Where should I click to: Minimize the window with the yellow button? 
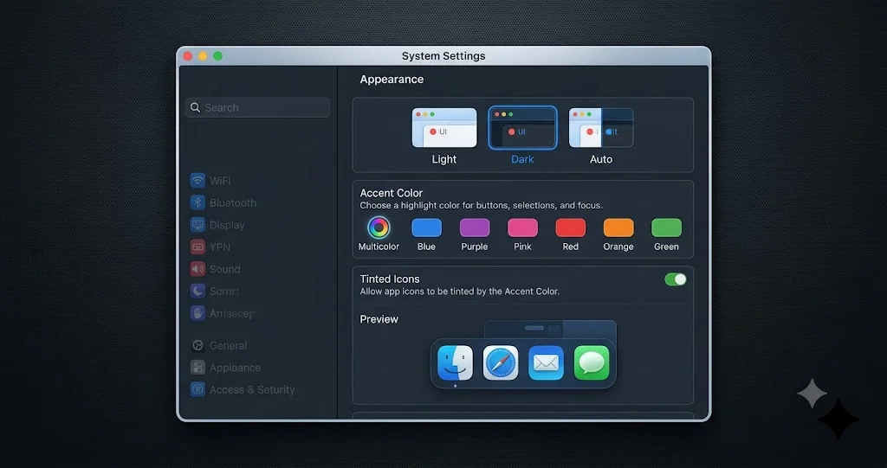[203, 56]
